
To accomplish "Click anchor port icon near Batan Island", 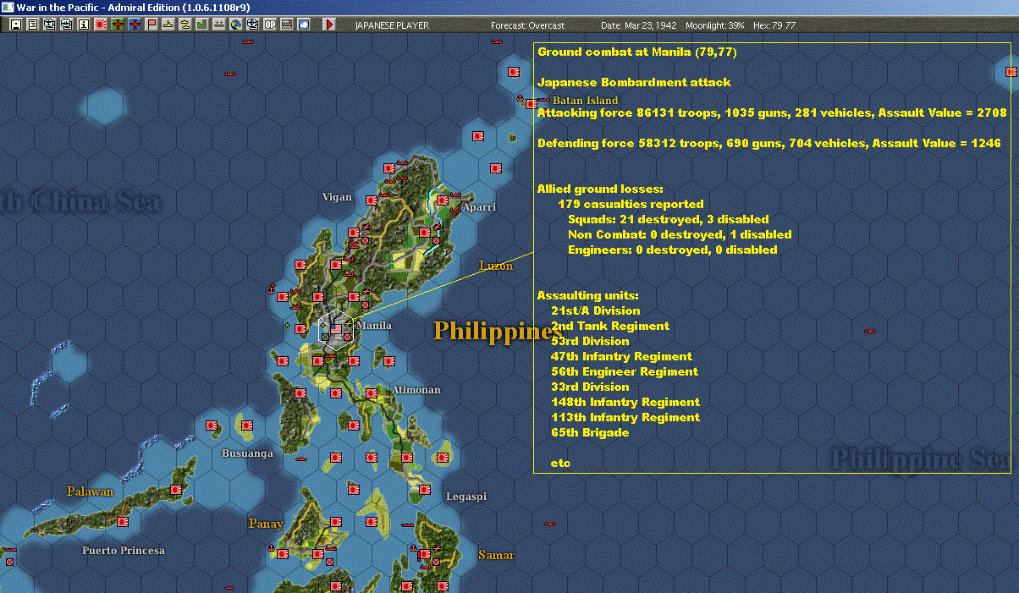I will (521, 99).
